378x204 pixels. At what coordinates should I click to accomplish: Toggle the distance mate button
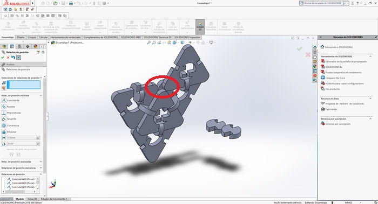pos(4,138)
